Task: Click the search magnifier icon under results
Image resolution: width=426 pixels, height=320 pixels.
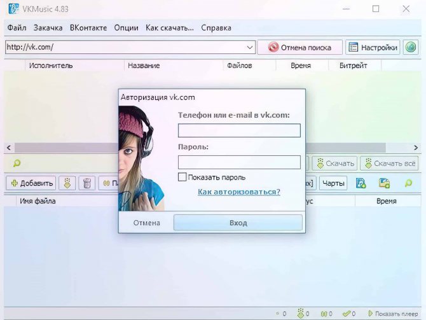Action: coord(17,163)
